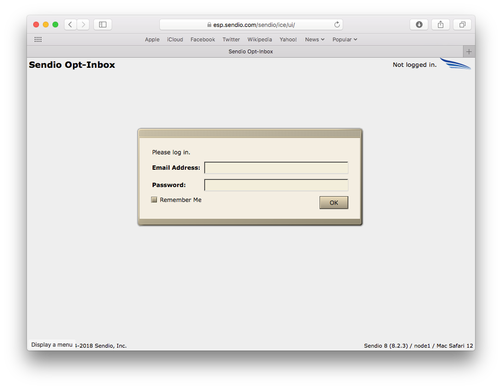
Task: Go back using the back navigation arrow
Action: [x=70, y=24]
